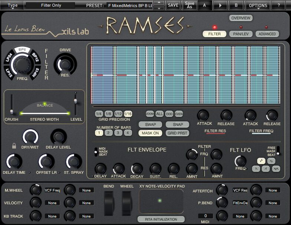Click the GRID PRST button
The height and width of the screenshot is (225, 291).
177,133
